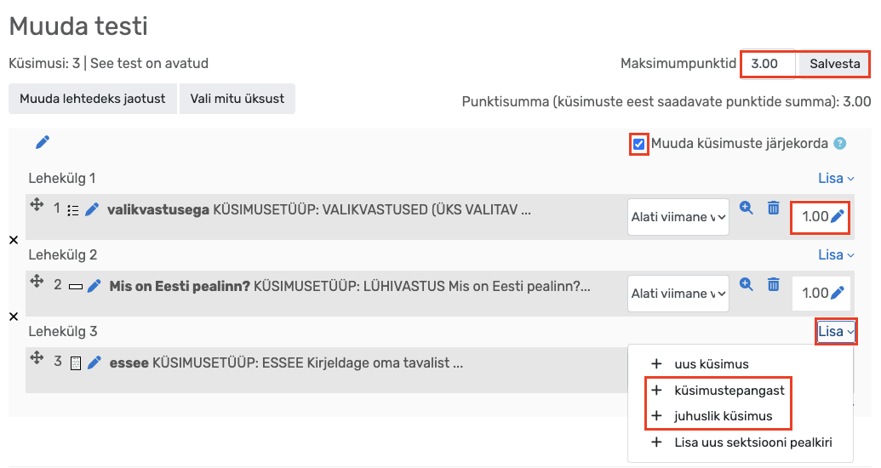
Task: Edit the 1.00 grade of question 1
Action: pyautogui.click(x=838, y=217)
